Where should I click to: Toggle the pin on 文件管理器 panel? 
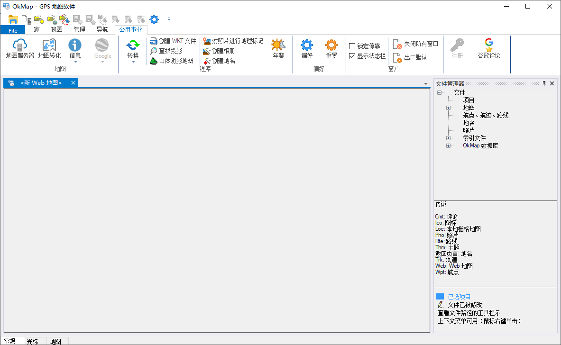(543, 83)
